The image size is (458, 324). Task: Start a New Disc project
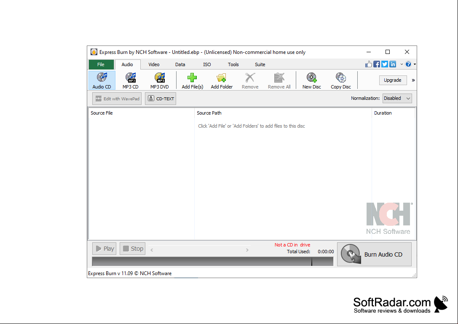312,80
